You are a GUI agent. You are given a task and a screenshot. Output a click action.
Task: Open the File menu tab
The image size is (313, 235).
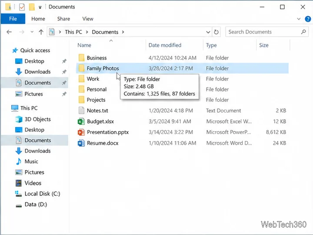tap(13, 19)
